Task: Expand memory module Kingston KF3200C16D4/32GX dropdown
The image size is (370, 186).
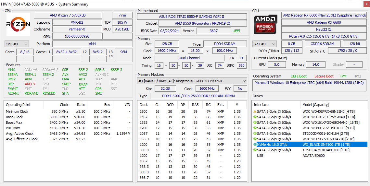Action: [192, 81]
